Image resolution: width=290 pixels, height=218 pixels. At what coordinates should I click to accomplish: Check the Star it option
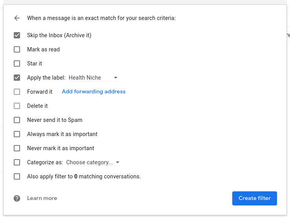pyautogui.click(x=17, y=64)
